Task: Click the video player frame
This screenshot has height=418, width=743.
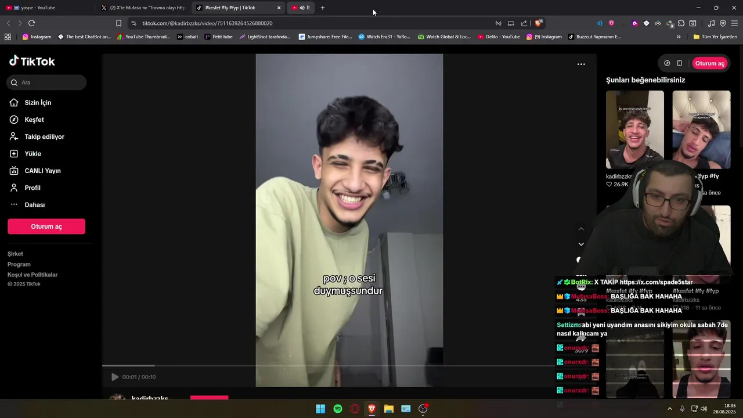Action: 349,221
